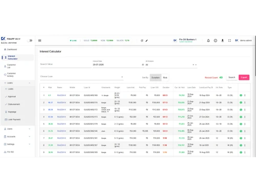Click the green info icon in row 1

[241, 95]
